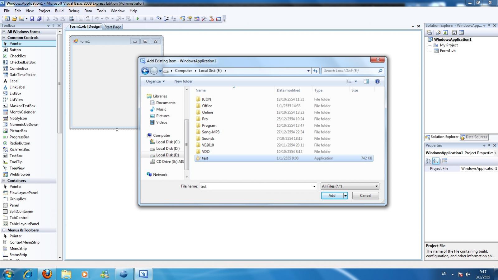Screen dimensions: 498x280
Task: Select Local Disk (C:) in navigation pane
Action: point(168,142)
